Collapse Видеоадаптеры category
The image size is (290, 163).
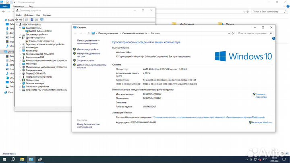[20, 28]
